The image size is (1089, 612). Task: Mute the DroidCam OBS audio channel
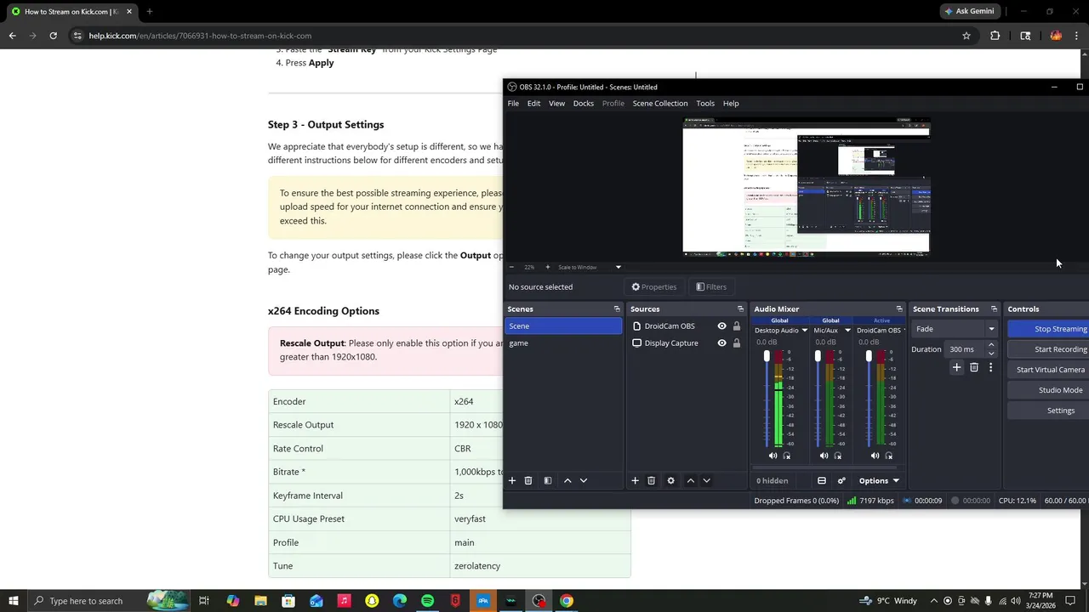875,456
